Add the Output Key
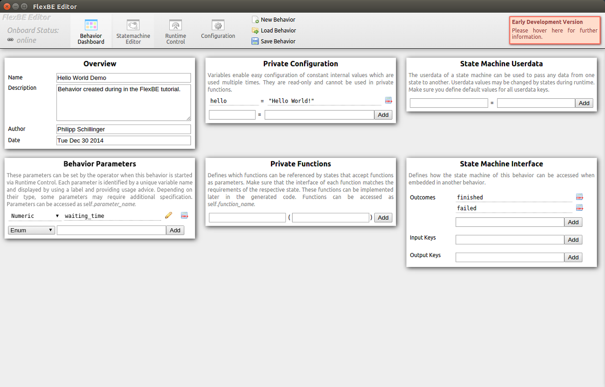Image resolution: width=605 pixels, height=387 pixels. pyautogui.click(x=573, y=258)
